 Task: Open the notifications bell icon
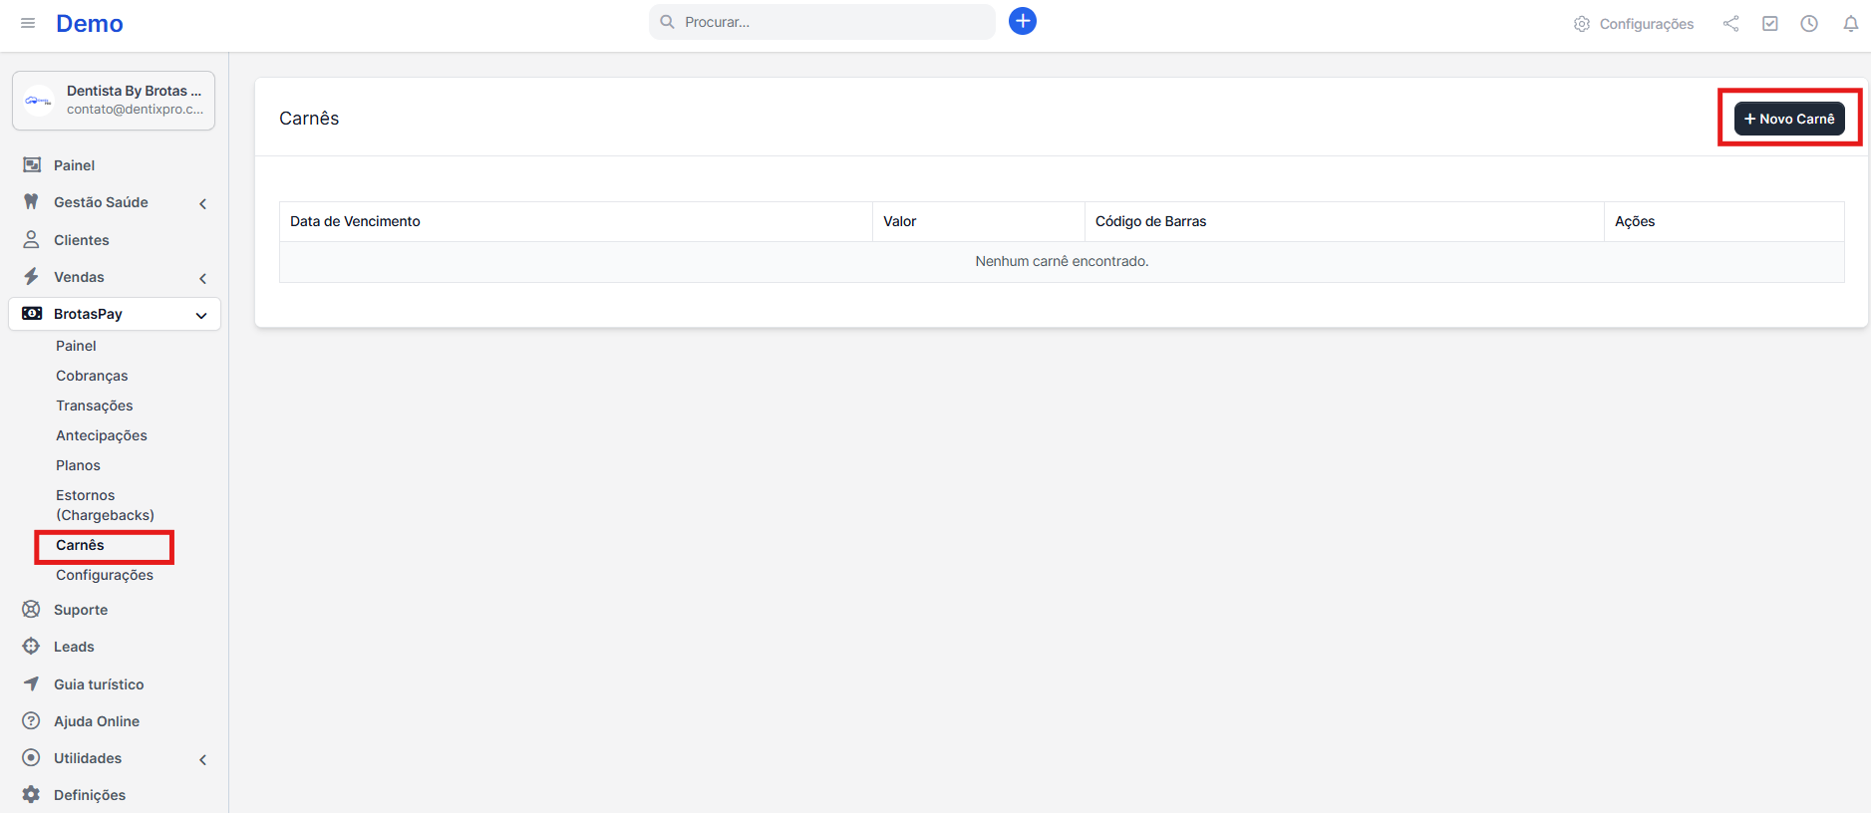coord(1850,24)
